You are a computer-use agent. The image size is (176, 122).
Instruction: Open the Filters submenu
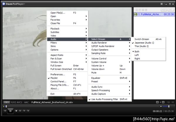click(x=67, y=43)
